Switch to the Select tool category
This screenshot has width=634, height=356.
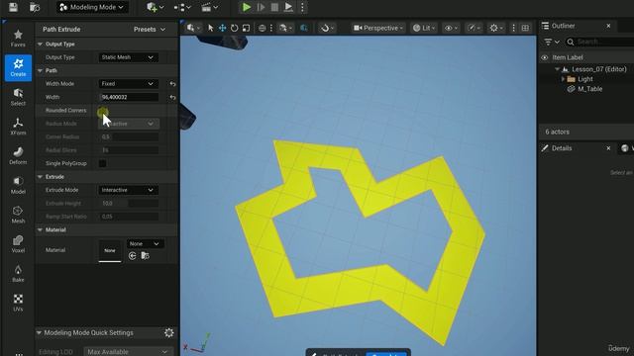18,97
